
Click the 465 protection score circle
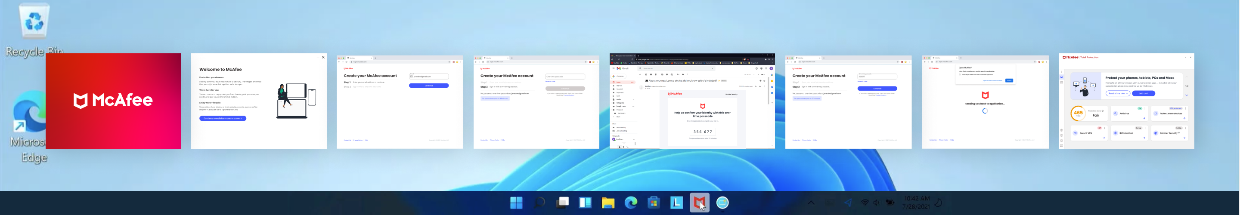1079,114
